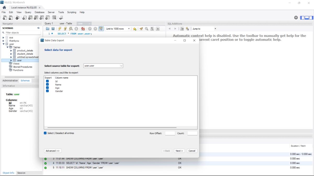This screenshot has height=176, width=314.
Task: Click the commit transaction icon
Action: [90, 29]
